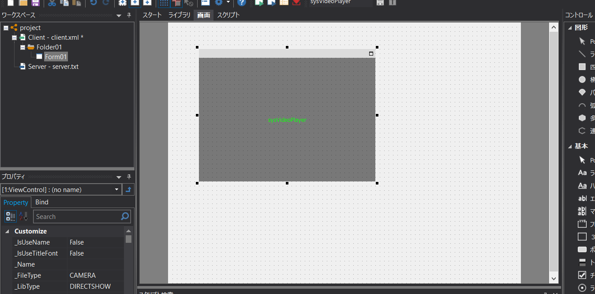Image resolution: width=595 pixels, height=294 pixels.
Task: Select Form01 in the workspace tree
Action: [56, 57]
